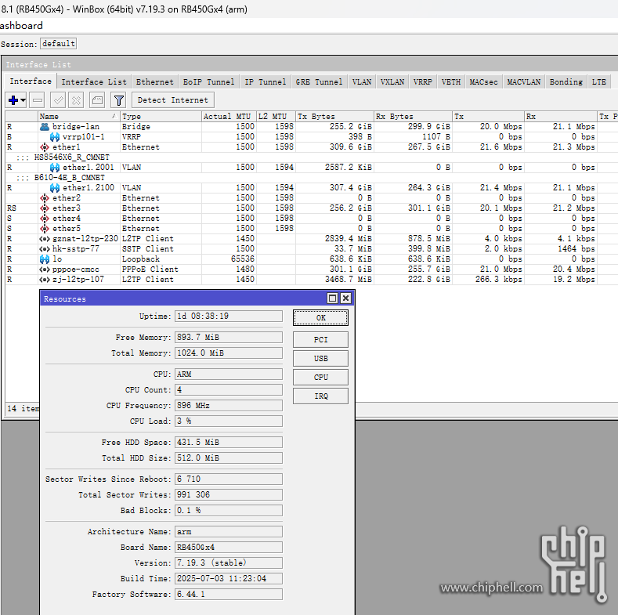Click the gznat-l2tp-230 tunnel icon
The height and width of the screenshot is (615, 618).
pyautogui.click(x=45, y=239)
